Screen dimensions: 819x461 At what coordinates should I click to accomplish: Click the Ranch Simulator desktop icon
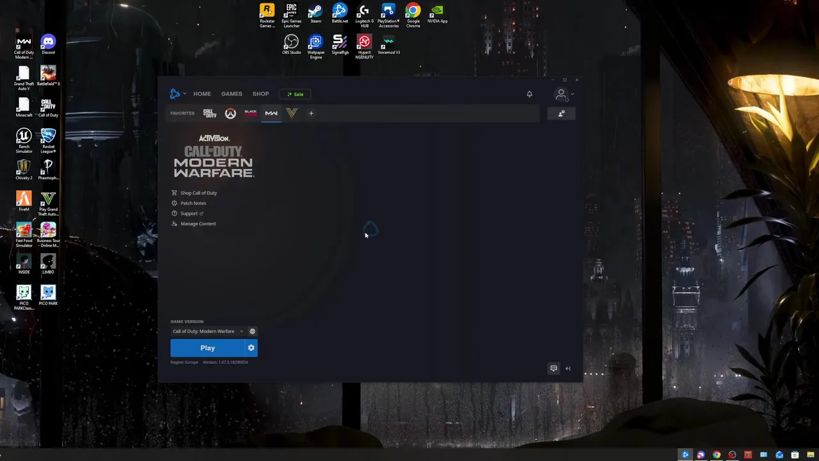tap(24, 141)
